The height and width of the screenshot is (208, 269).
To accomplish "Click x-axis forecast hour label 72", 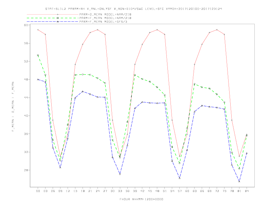I will 217,191.
